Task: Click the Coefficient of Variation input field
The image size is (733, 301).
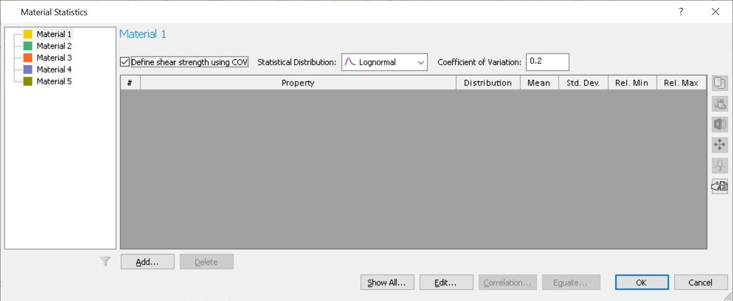Action: 547,62
